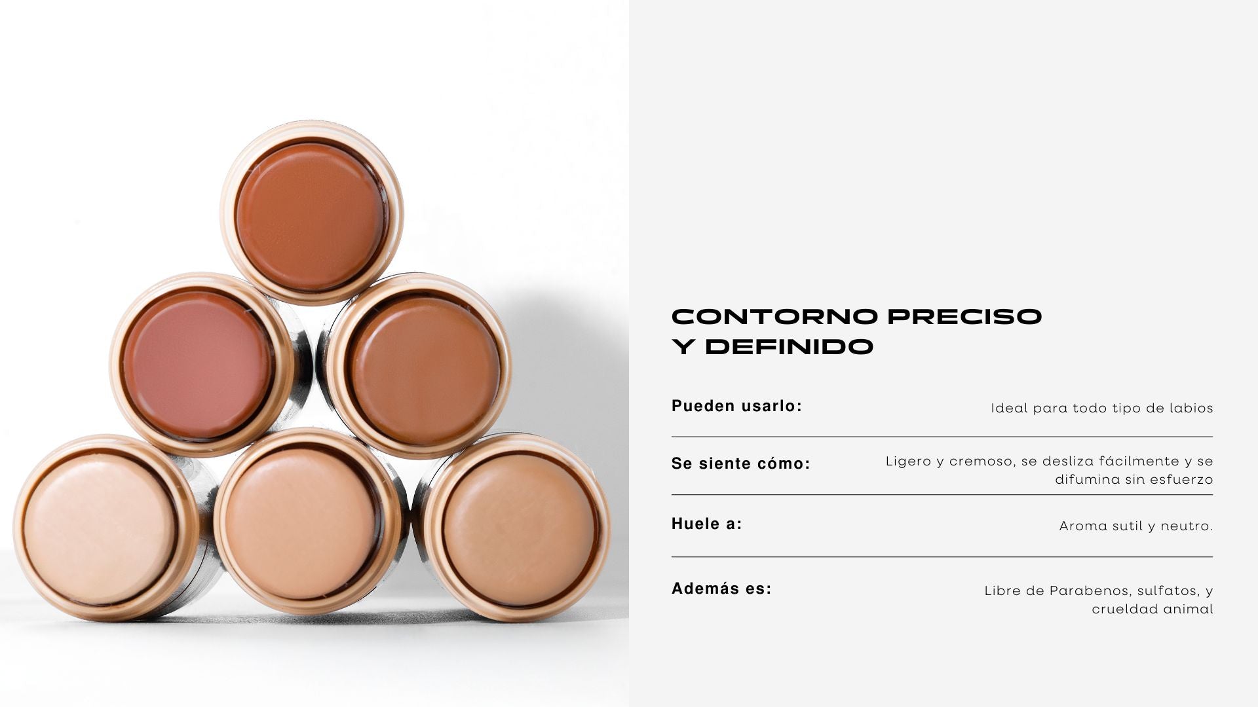Click the 'Además es:' label
This screenshot has height=707, width=1258.
[721, 589]
